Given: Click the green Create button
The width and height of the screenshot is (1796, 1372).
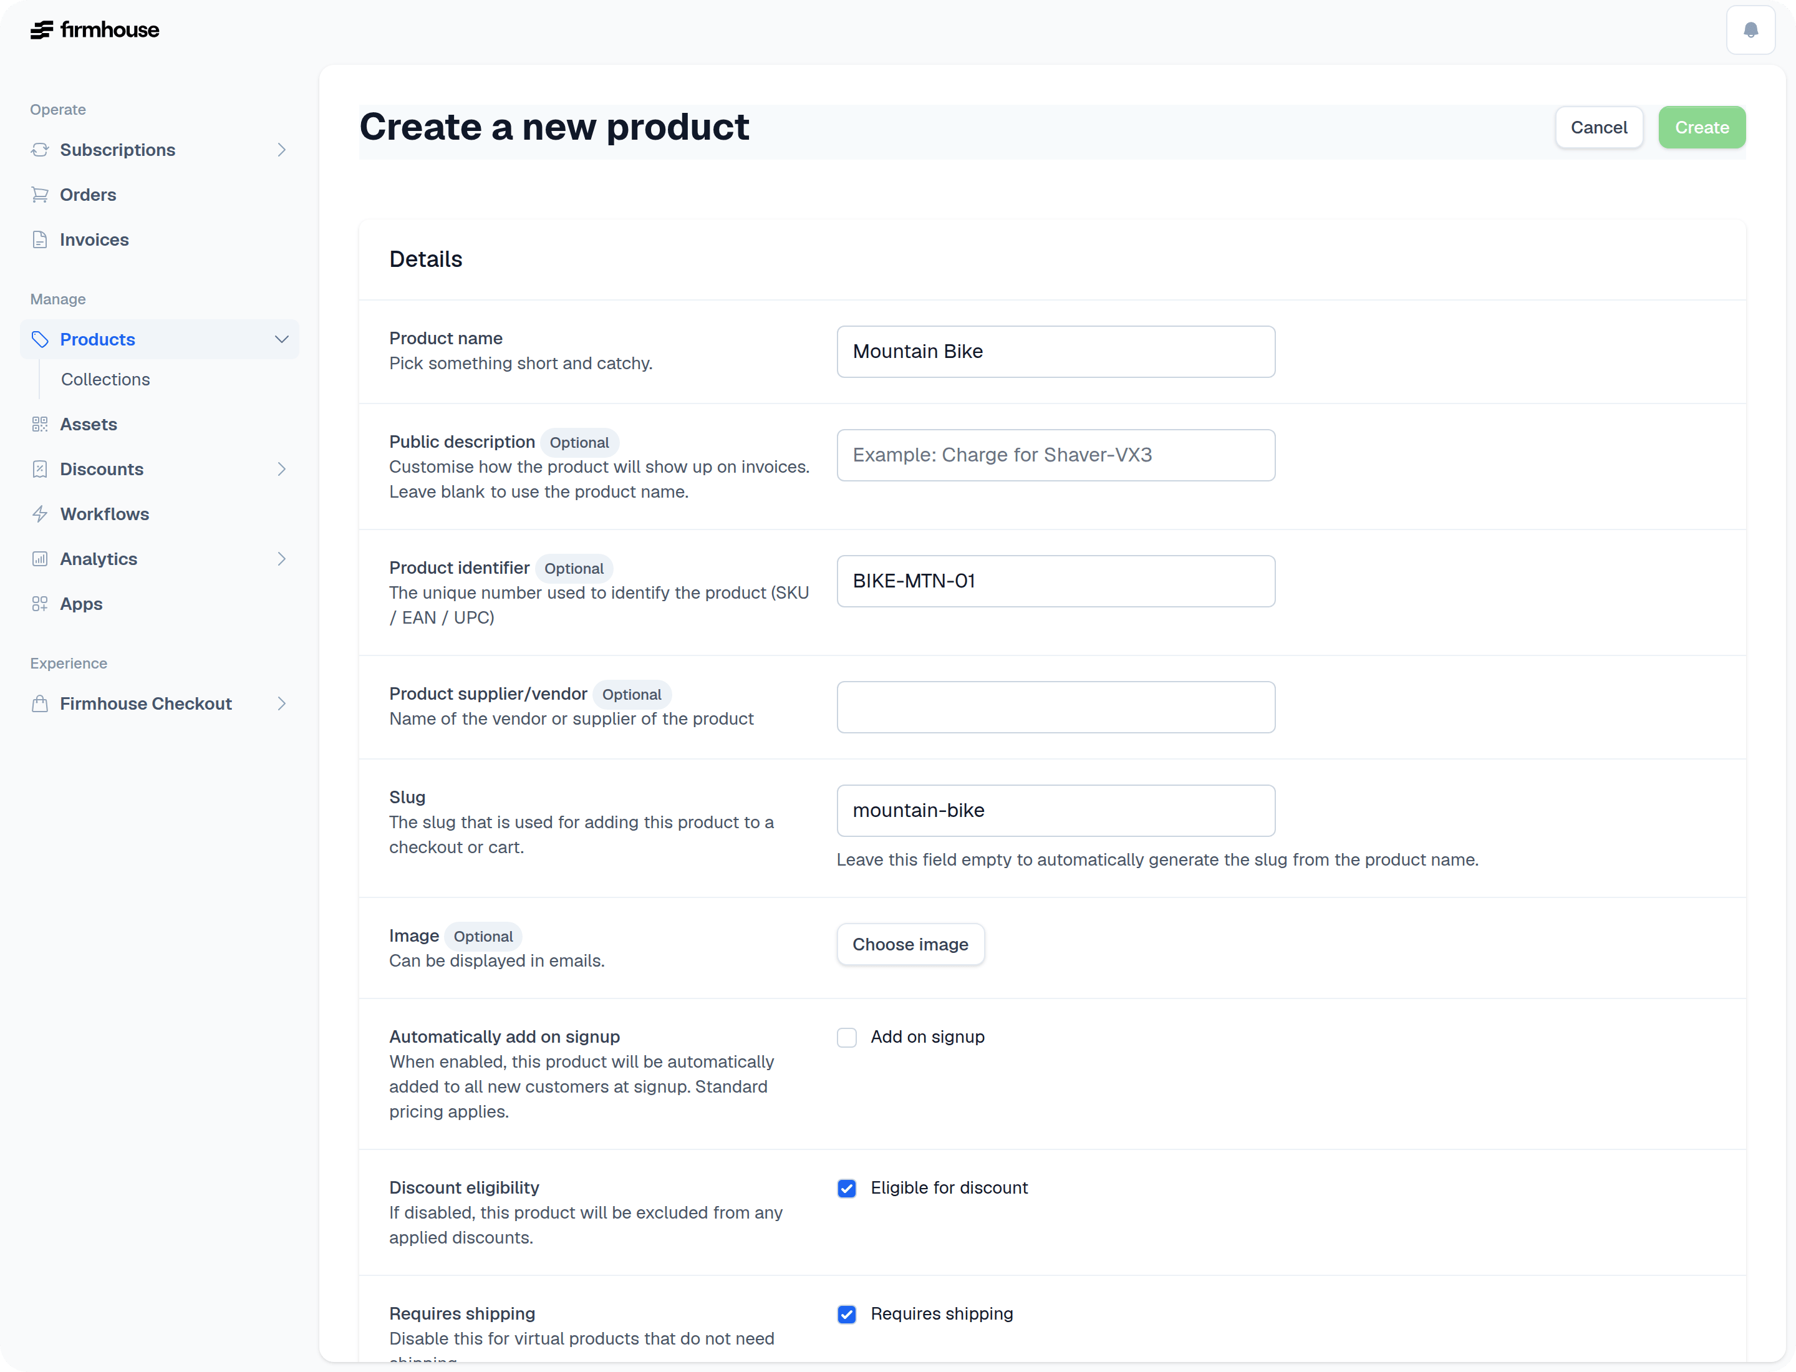Looking at the screenshot, I should (x=1701, y=127).
